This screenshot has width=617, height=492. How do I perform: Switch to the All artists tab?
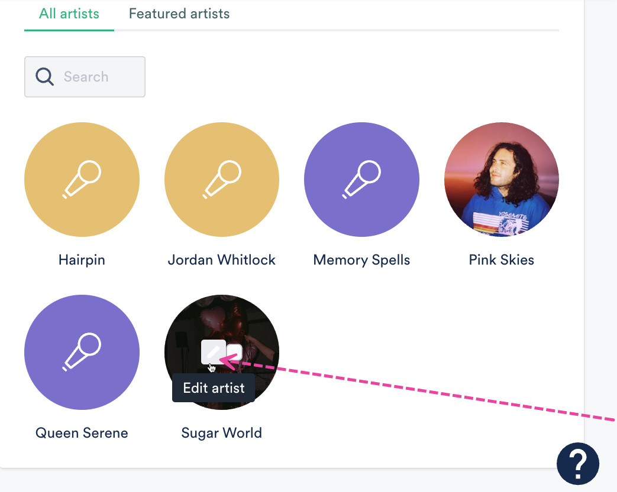click(x=69, y=14)
